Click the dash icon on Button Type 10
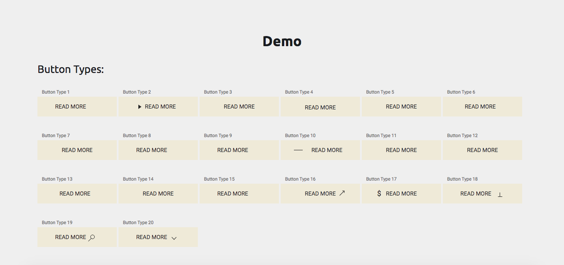The image size is (564, 265). (298, 150)
